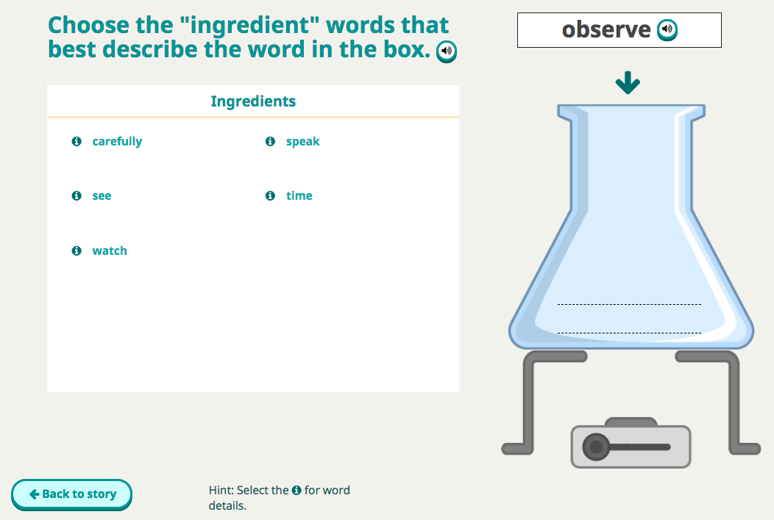The width and height of the screenshot is (774, 520).
Task: Choose the ingredient word see
Action: click(102, 196)
